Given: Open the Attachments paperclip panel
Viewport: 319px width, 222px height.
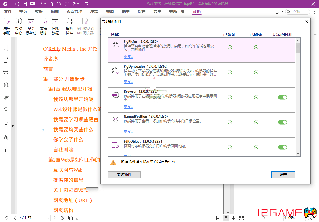Looking at the screenshot, I should tap(6, 97).
